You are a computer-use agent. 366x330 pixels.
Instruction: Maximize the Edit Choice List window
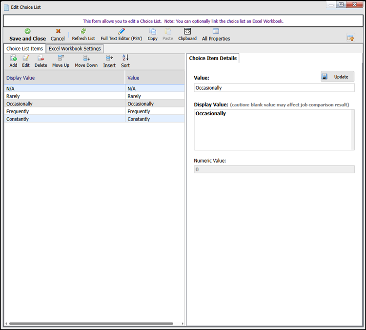[x=341, y=5]
